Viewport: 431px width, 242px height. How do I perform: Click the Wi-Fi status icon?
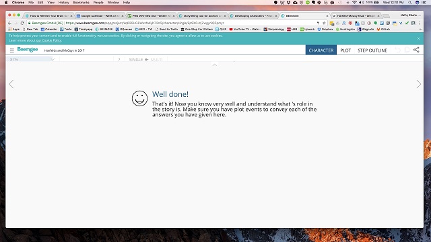click(x=355, y=3)
